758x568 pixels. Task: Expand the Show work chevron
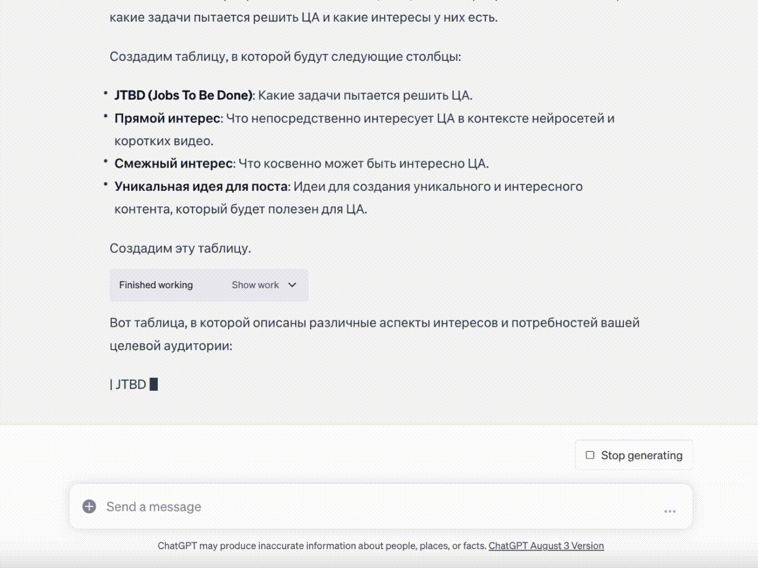tap(292, 285)
